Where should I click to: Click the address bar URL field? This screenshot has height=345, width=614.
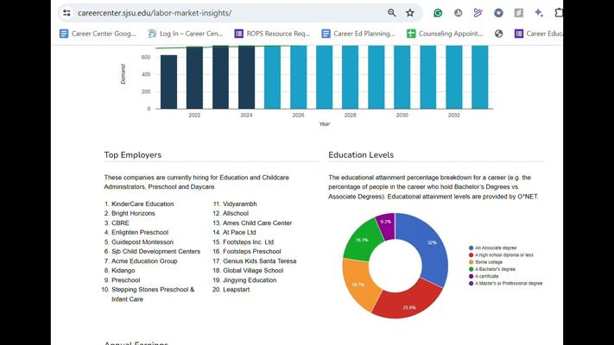click(x=227, y=13)
